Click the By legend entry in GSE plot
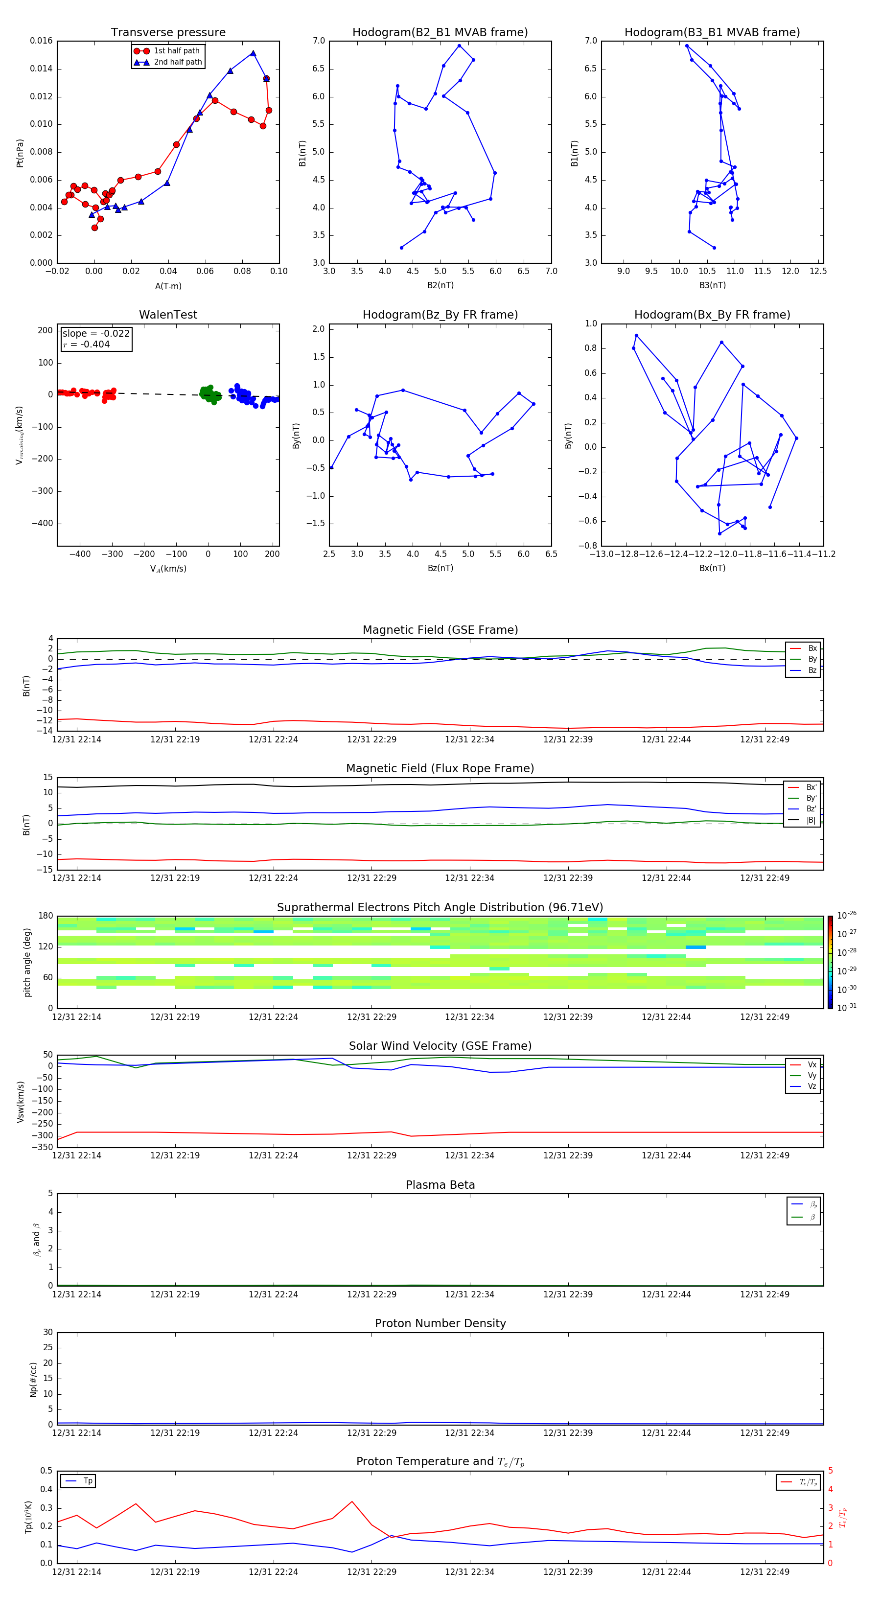 click(804, 659)
